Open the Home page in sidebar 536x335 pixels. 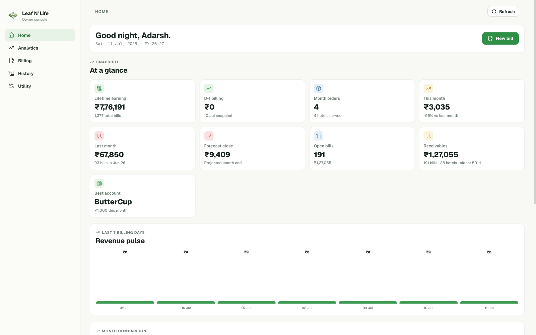(40, 35)
